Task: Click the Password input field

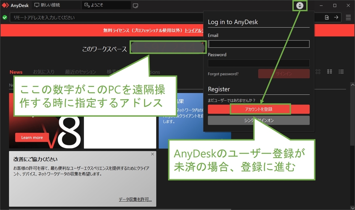Action: [x=259, y=63]
